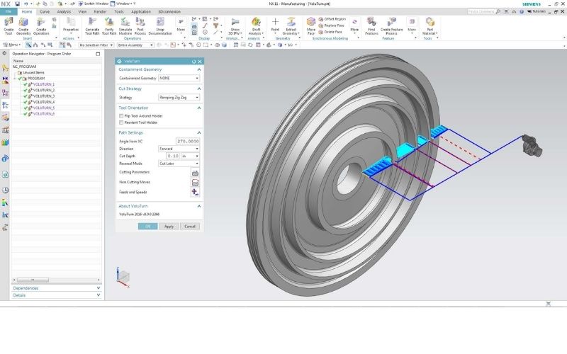Image resolution: width=567 pixels, height=354 pixels.
Task: Click the Generate Tool Path icon
Action: [92, 26]
